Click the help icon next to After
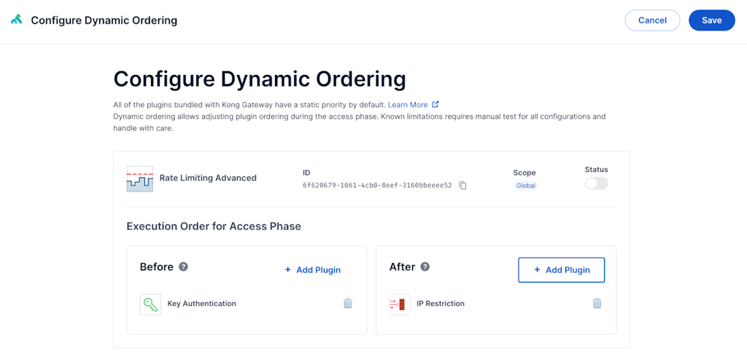The height and width of the screenshot is (359, 747). click(x=425, y=267)
